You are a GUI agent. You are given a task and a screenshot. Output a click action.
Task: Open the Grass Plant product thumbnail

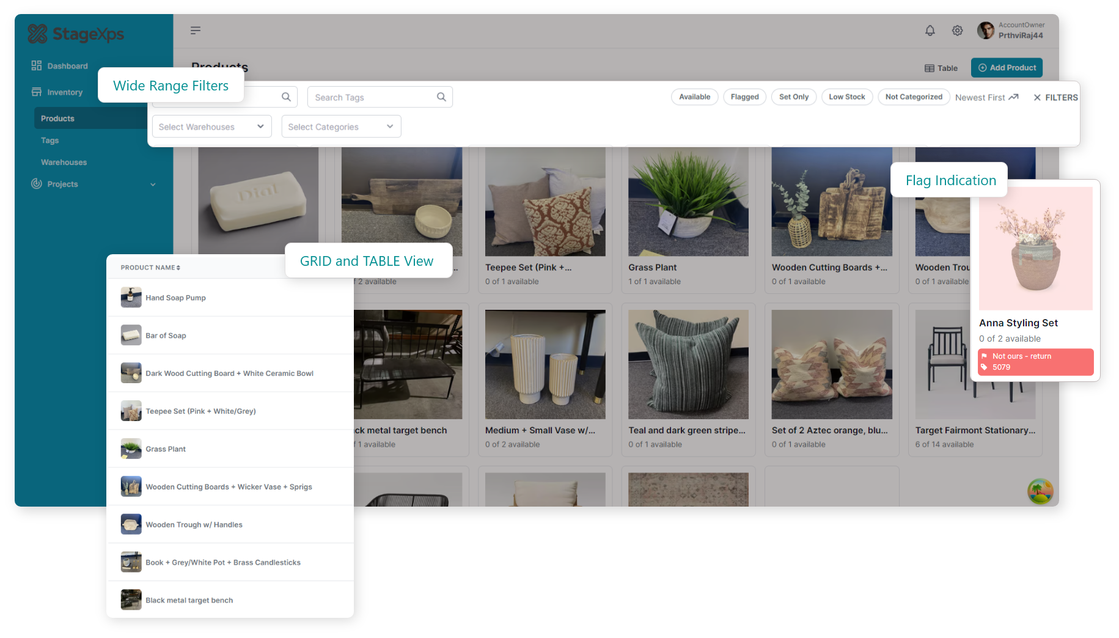688,202
